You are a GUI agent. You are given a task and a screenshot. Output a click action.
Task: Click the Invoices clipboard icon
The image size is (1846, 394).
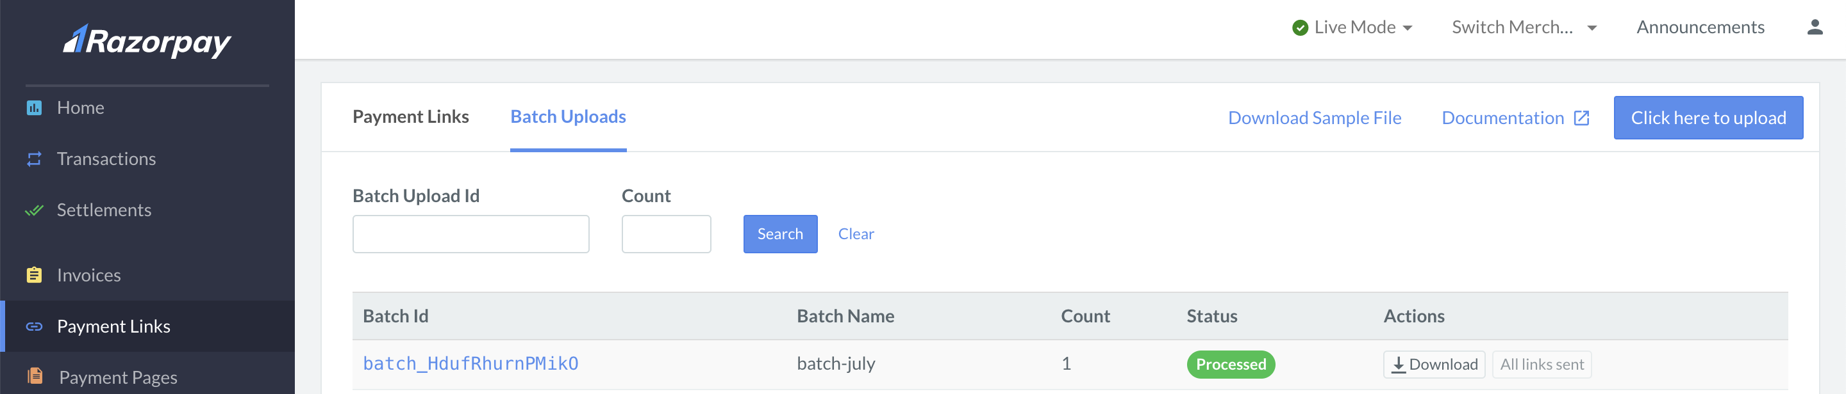tap(34, 275)
